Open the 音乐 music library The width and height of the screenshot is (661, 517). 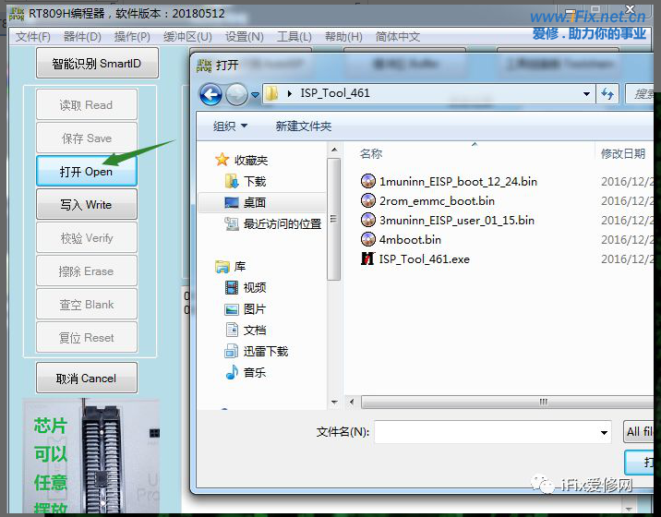click(x=254, y=373)
